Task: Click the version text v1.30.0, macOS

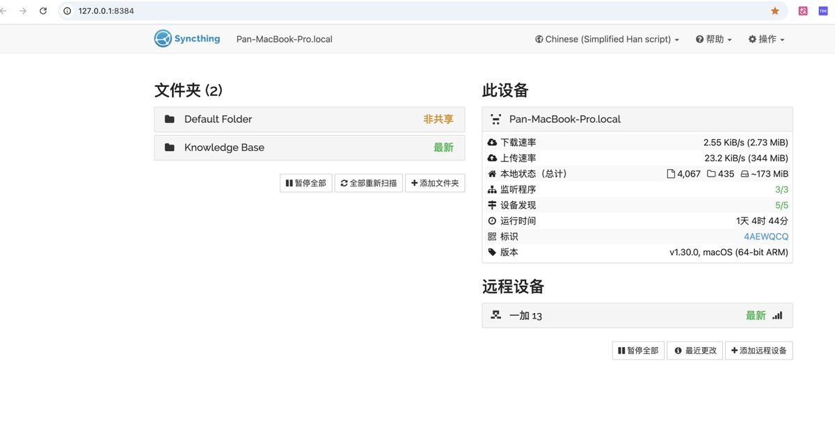Action: click(729, 252)
